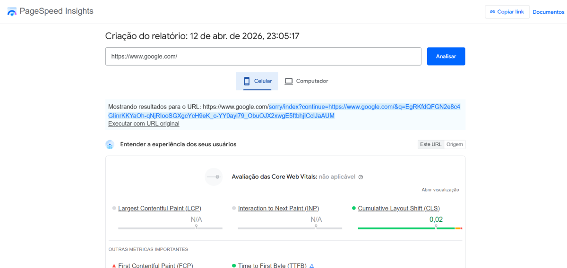Click Entender a experiência dos seus usuários
The width and height of the screenshot is (567, 268).
pyautogui.click(x=178, y=144)
